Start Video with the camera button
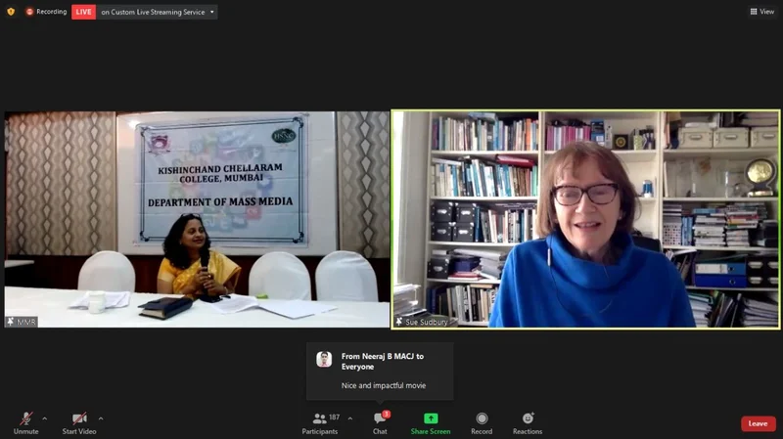 (x=78, y=418)
